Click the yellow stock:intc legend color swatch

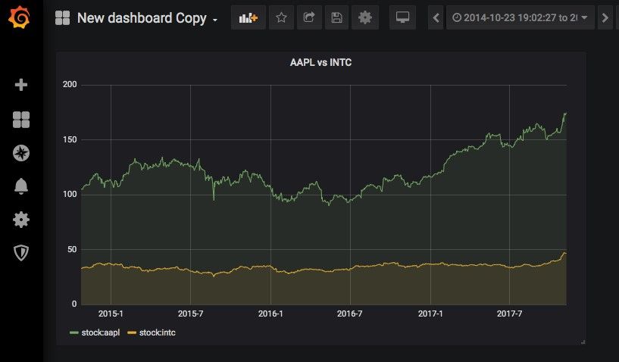[x=131, y=332]
